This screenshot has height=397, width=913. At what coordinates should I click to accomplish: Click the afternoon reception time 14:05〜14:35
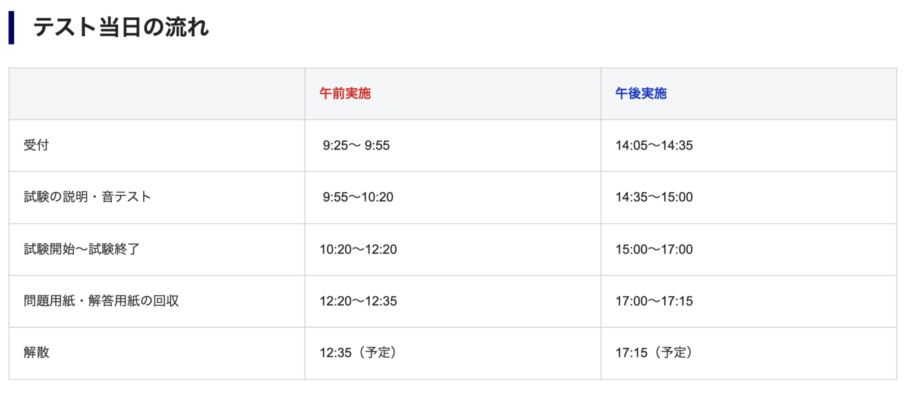coord(654,145)
